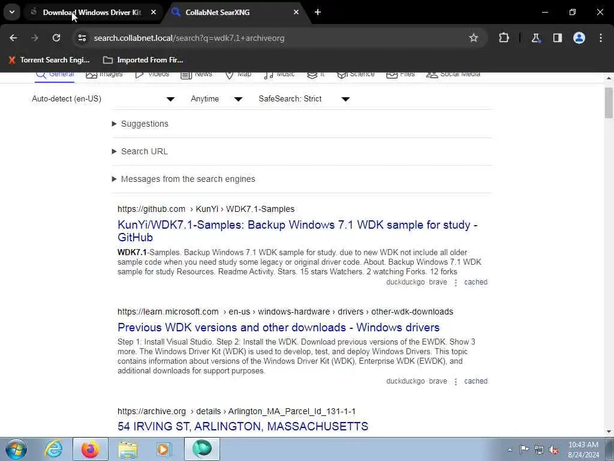The image size is (614, 461).
Task: Open the Auto-detect language dropdown
Action: (103, 99)
